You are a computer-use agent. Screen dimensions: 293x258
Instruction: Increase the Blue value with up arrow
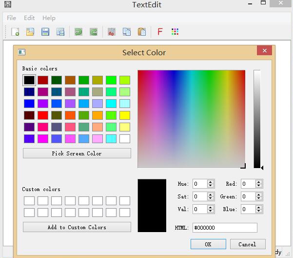(x=259, y=207)
